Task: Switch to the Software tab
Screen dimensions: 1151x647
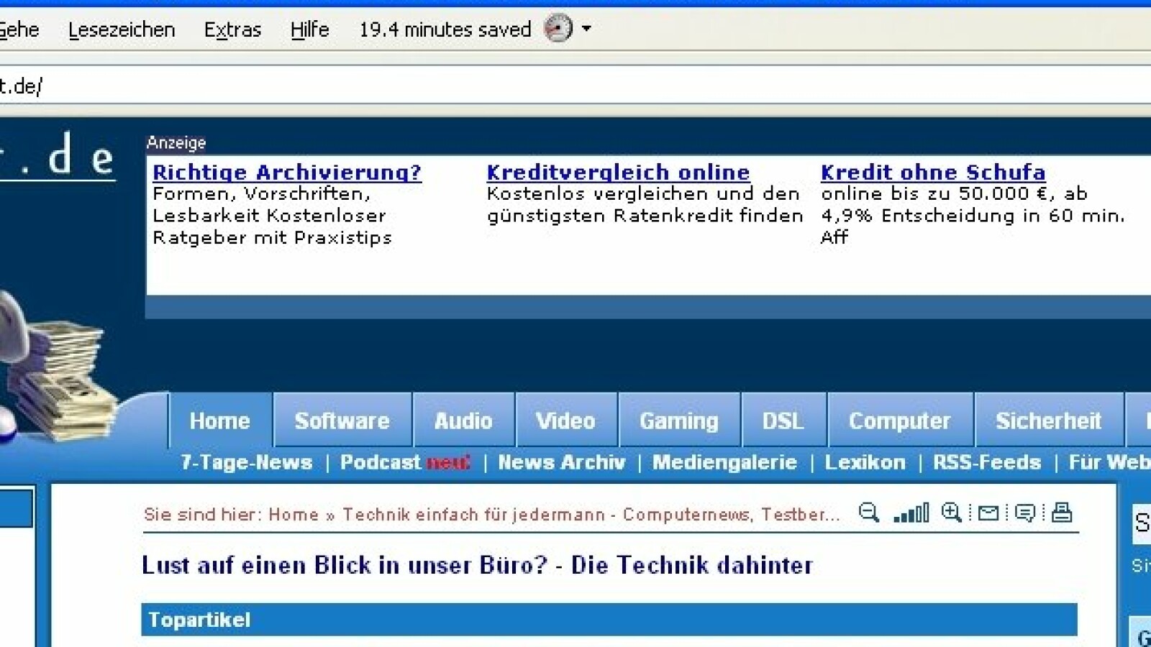Action: pyautogui.click(x=342, y=421)
